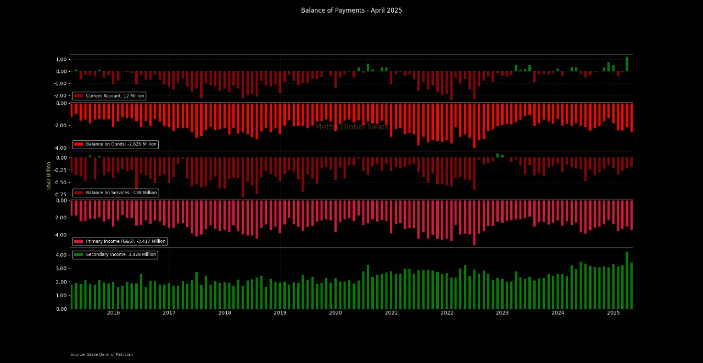Click the 'Source: State Bank of Pakistan' text

[x=102, y=355]
